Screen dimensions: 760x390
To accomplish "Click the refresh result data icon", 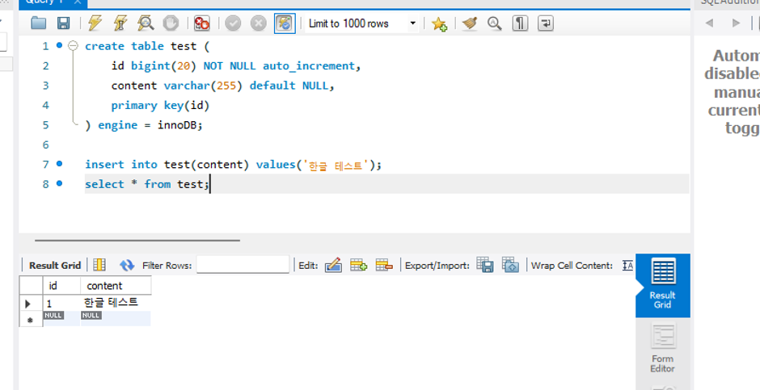I will [126, 265].
